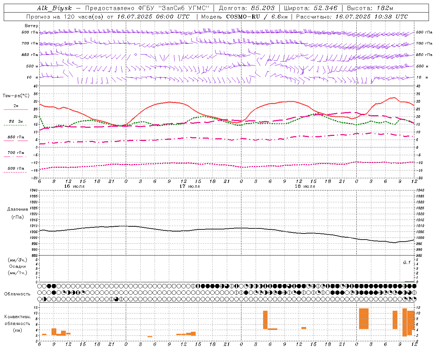Click the "(мм/1ч.)" precipitation unit label
434x347 pixels.
[18, 273]
